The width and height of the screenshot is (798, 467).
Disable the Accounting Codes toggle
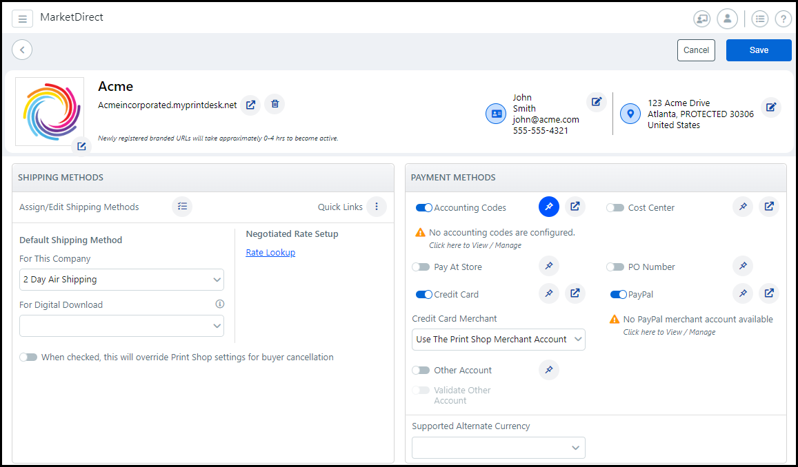tap(423, 208)
